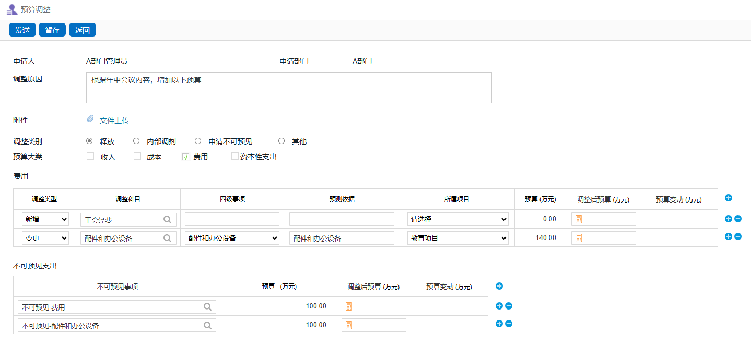Expand the 请选择 project dropdown
The width and height of the screenshot is (751, 345).
coord(457,220)
